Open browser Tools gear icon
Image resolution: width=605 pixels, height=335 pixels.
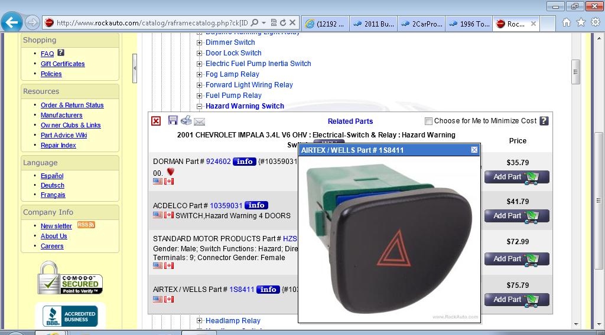pos(596,22)
